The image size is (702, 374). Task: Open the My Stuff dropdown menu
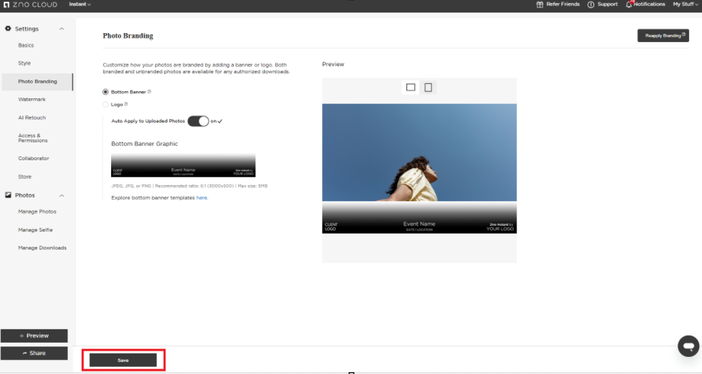tap(685, 4)
